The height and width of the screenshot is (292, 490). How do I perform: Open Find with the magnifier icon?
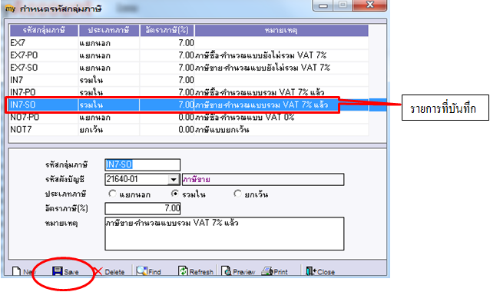coord(141,270)
